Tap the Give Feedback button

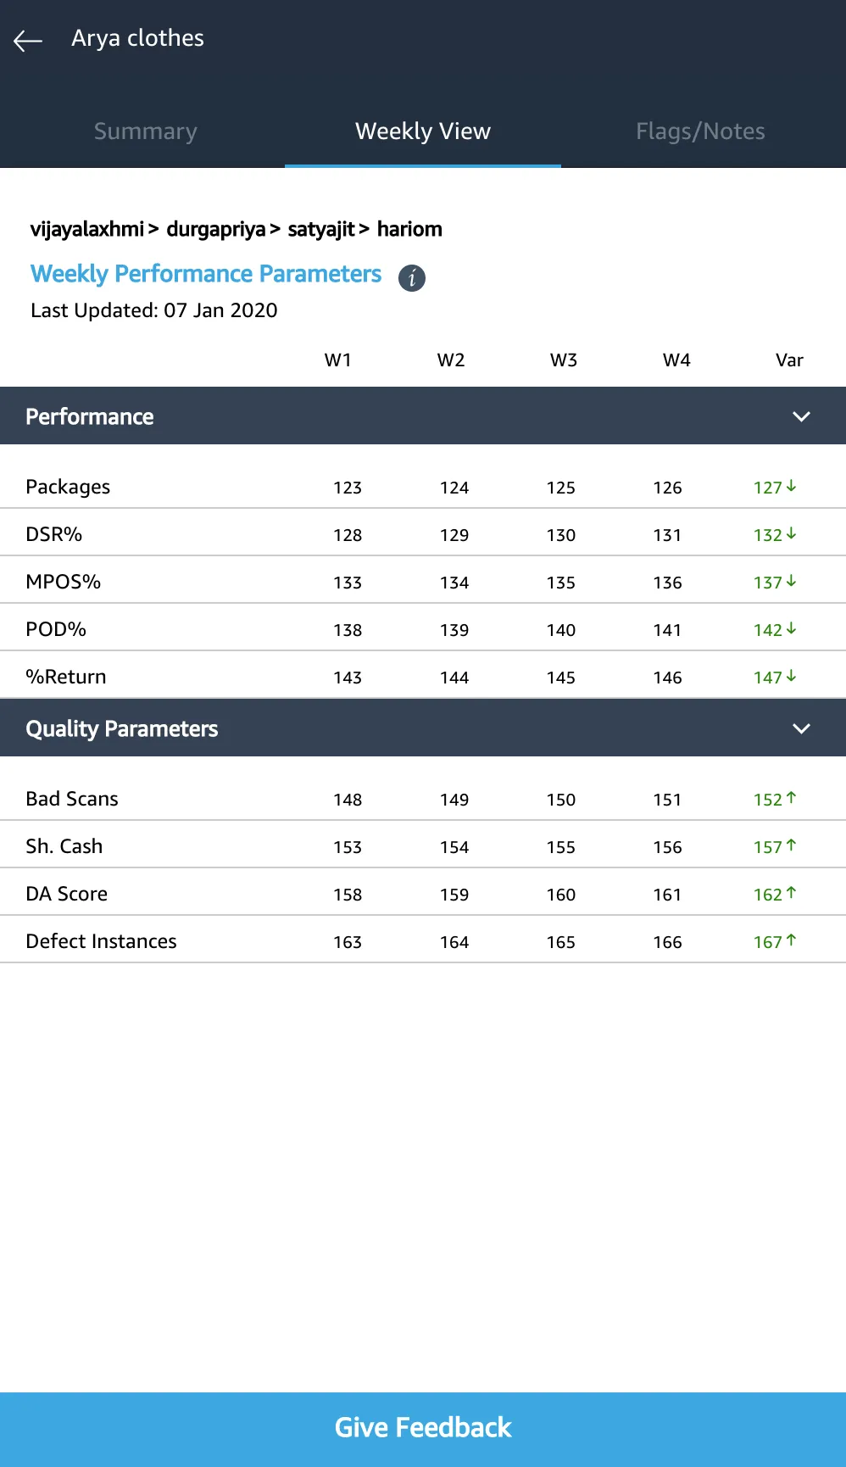pos(423,1429)
